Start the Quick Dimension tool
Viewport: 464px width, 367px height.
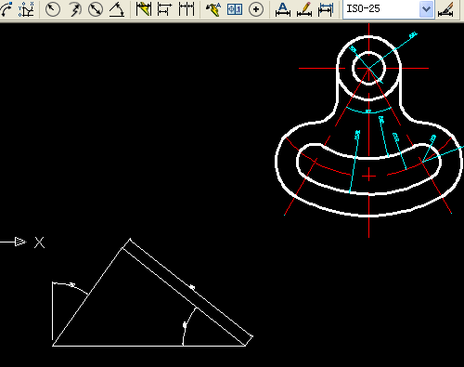(144, 9)
